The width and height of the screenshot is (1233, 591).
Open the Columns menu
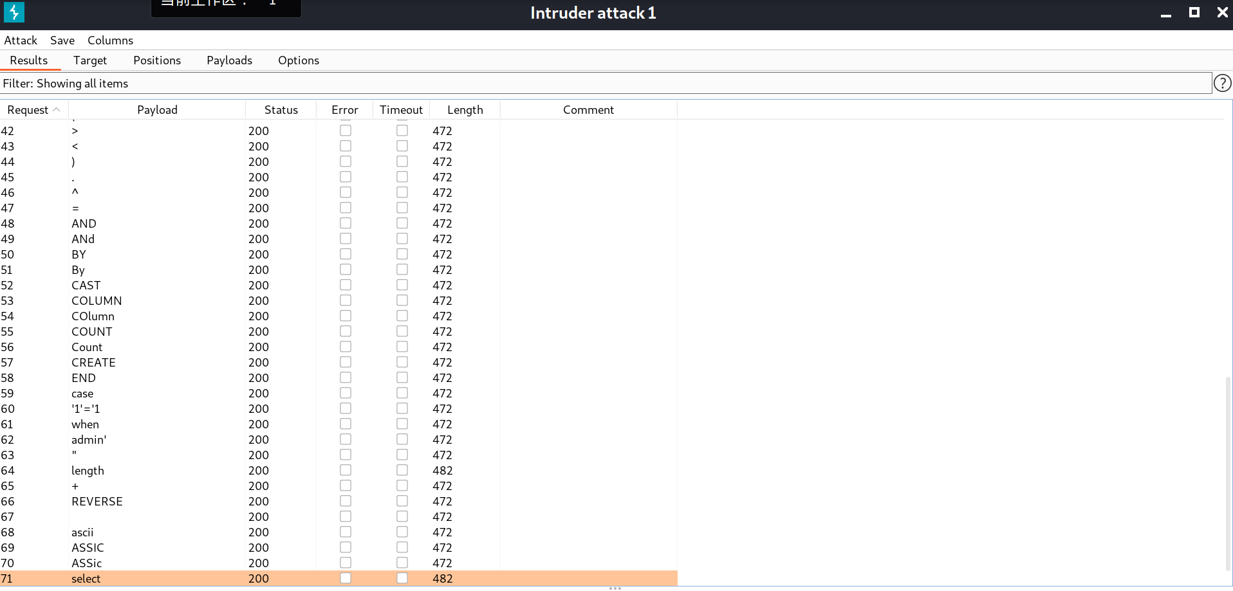pyautogui.click(x=110, y=41)
